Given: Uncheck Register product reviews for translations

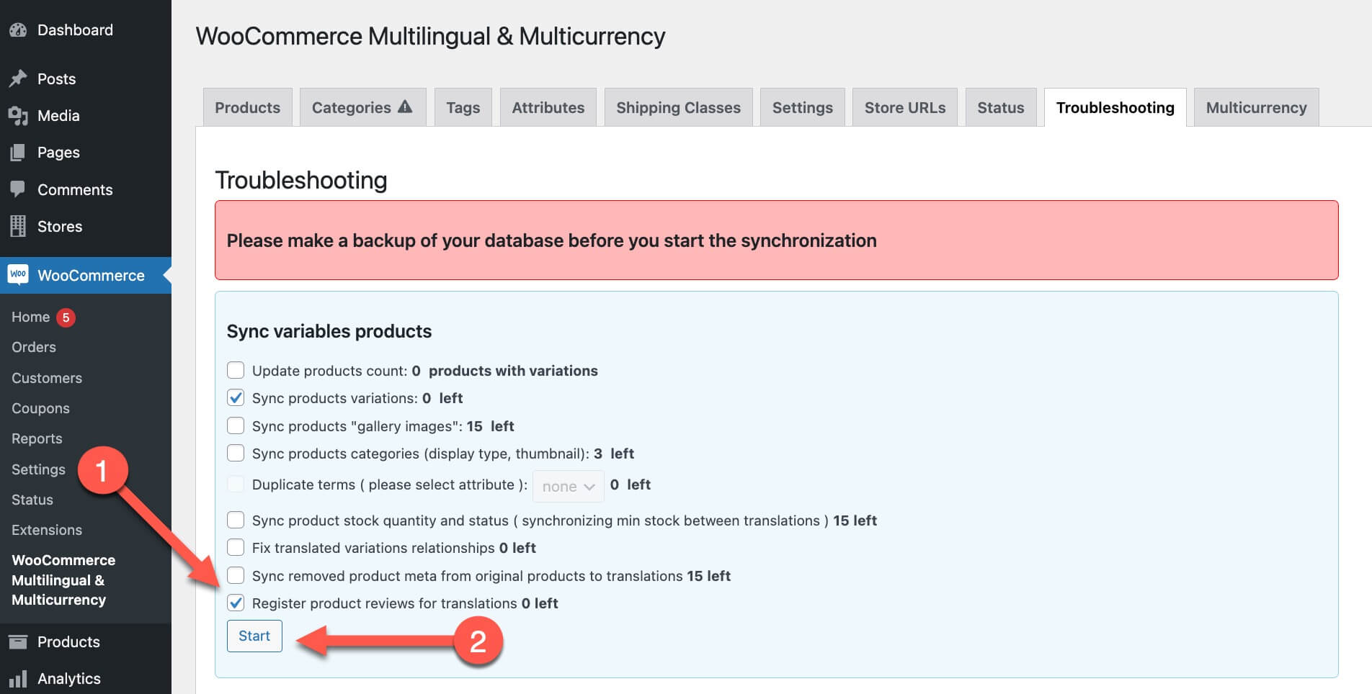Looking at the screenshot, I should click(x=236, y=603).
